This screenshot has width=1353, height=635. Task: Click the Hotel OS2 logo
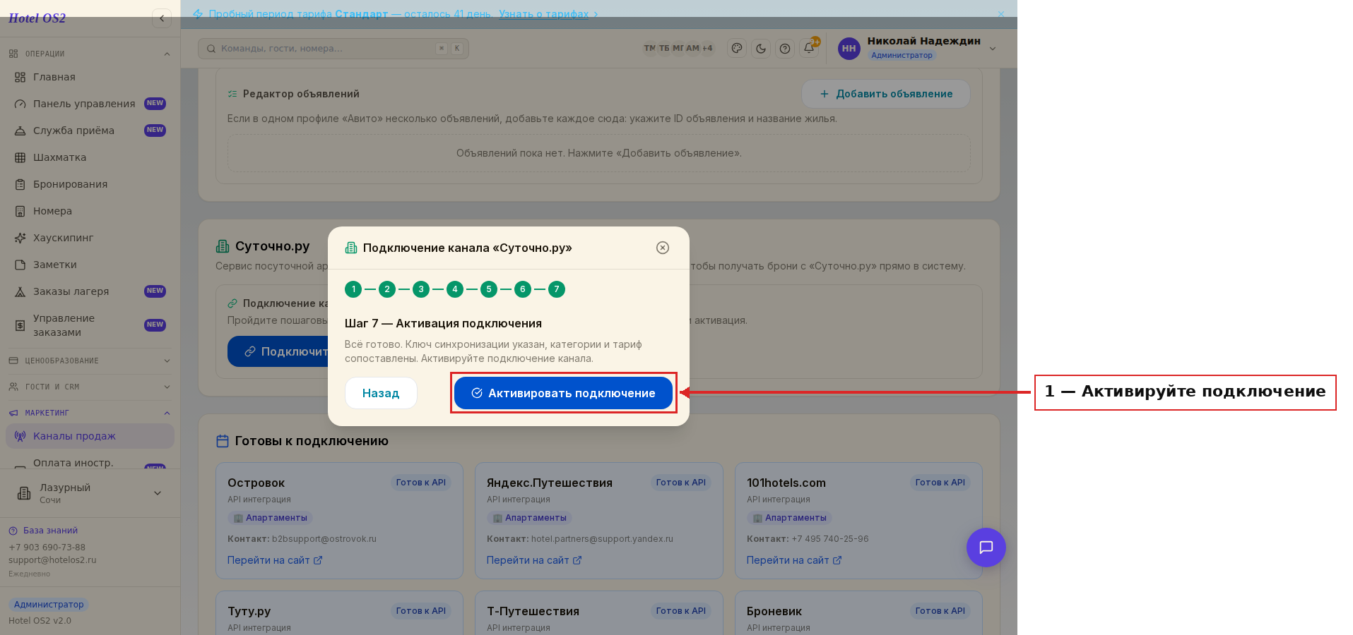[37, 18]
